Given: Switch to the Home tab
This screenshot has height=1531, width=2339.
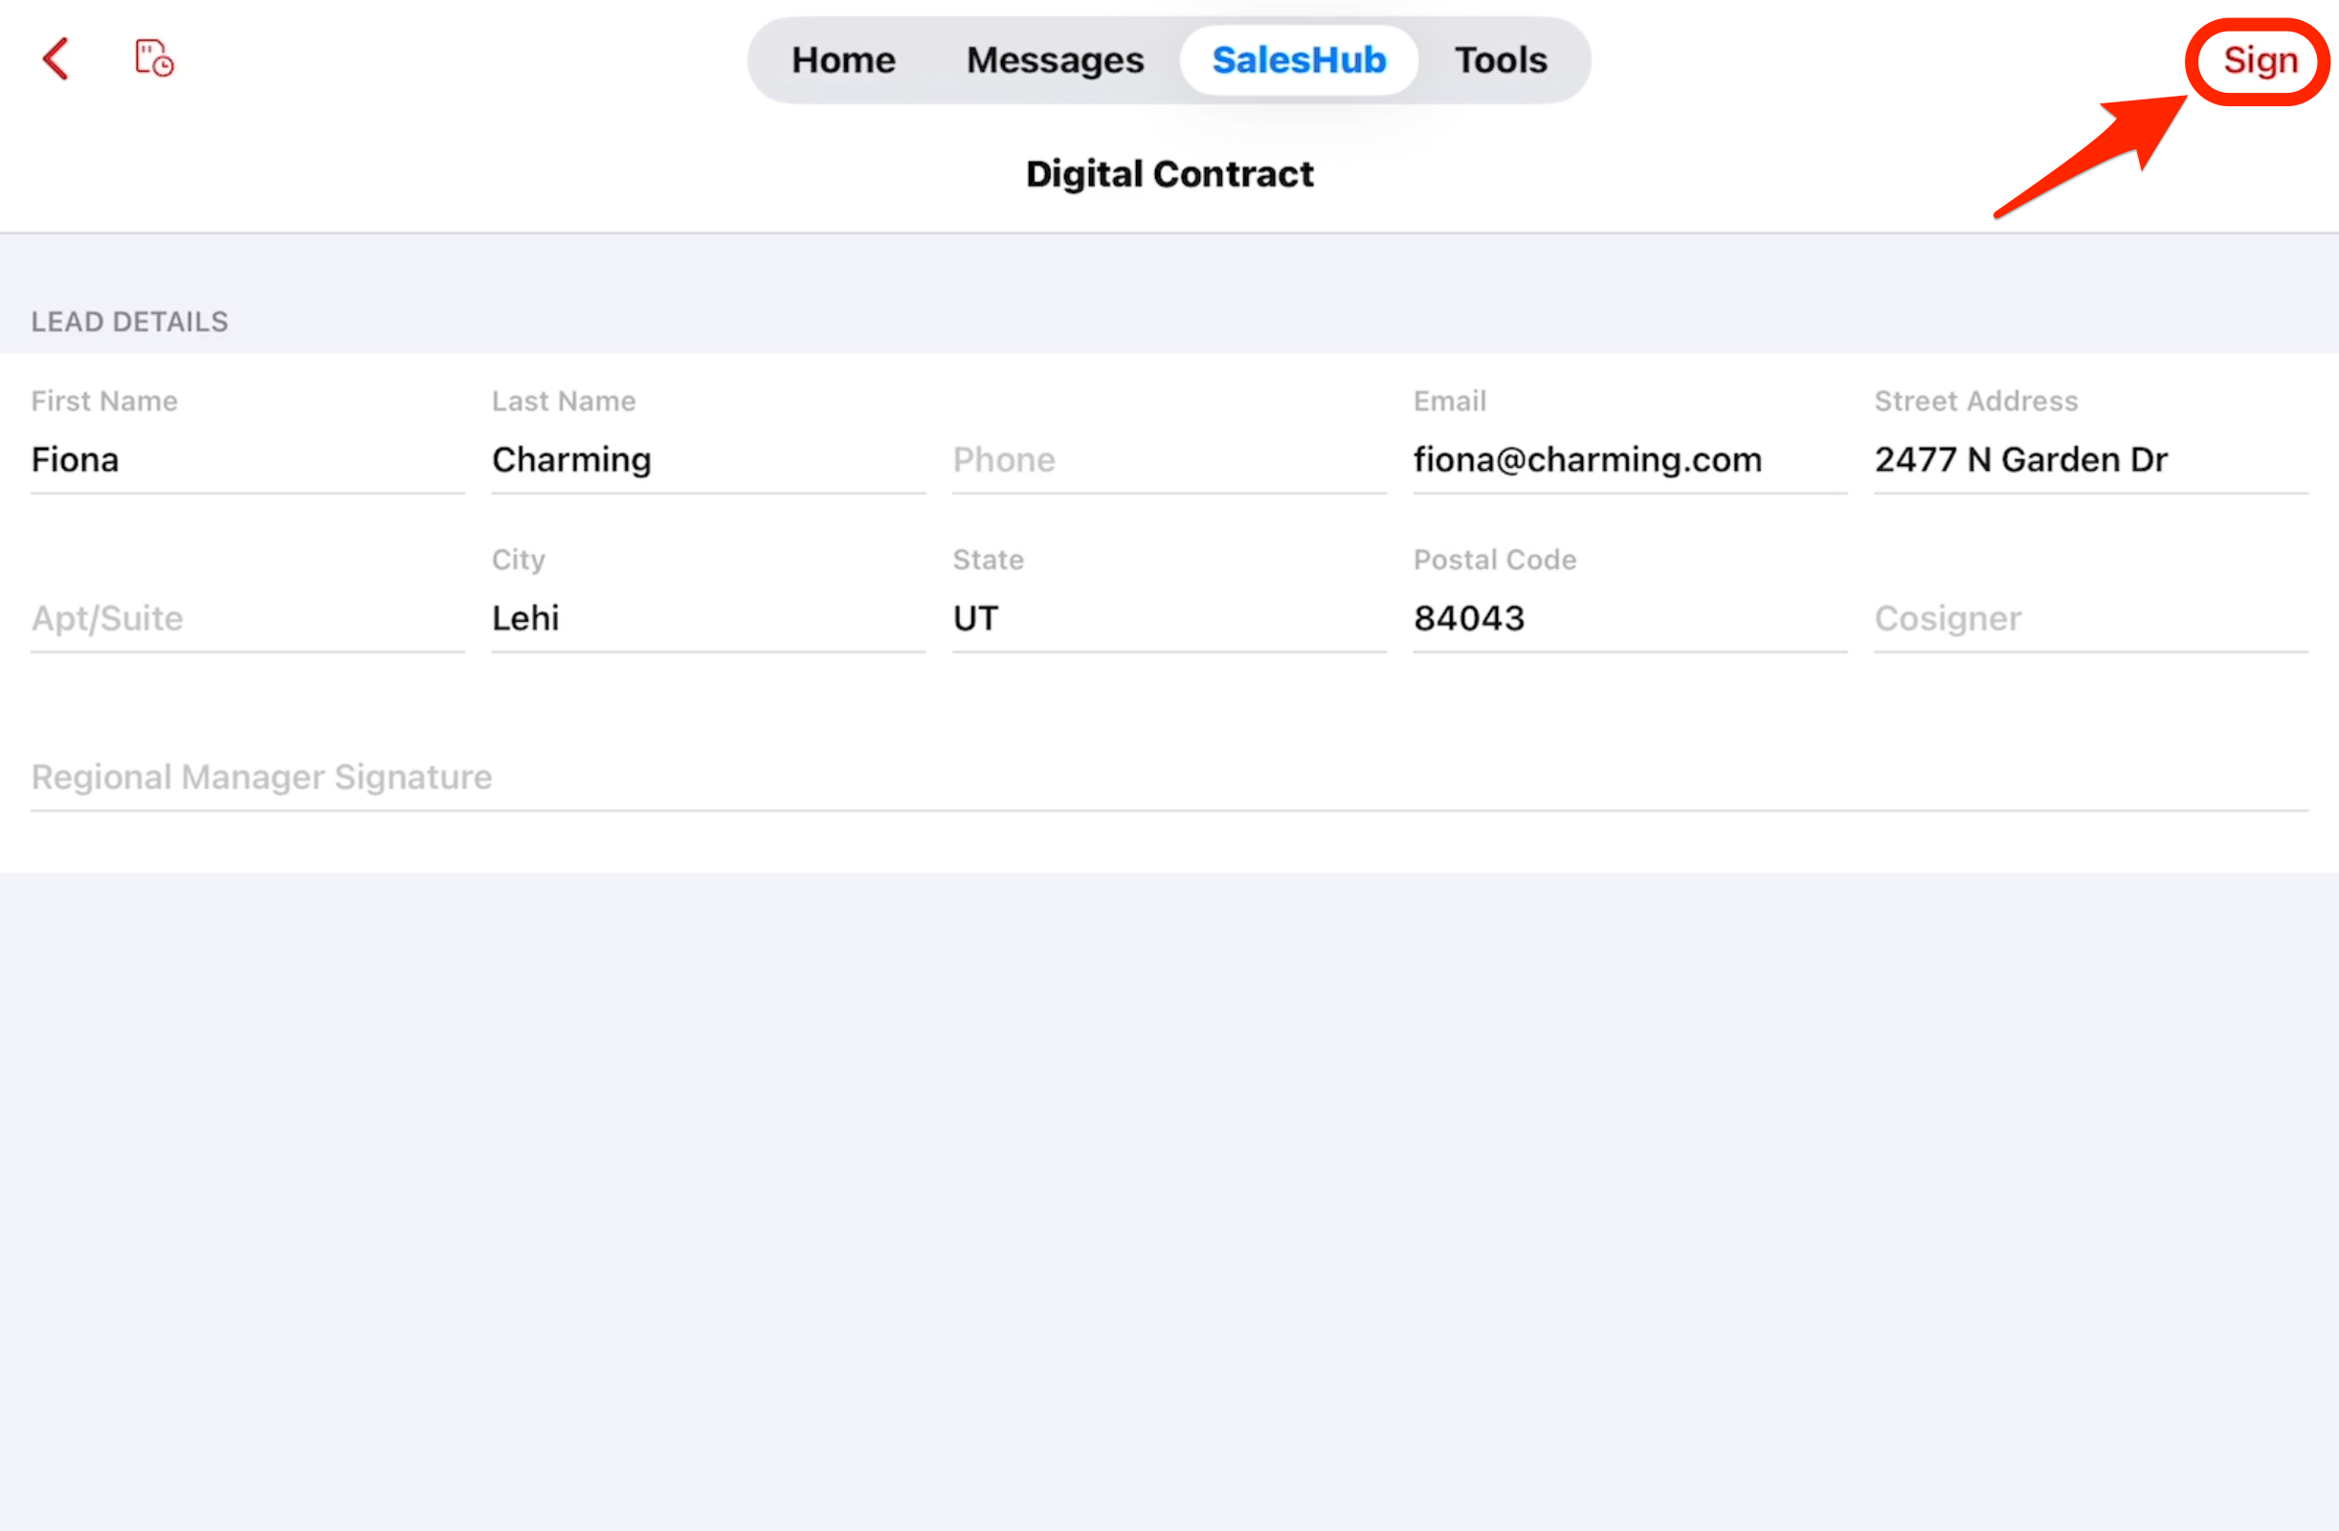Looking at the screenshot, I should 843,60.
